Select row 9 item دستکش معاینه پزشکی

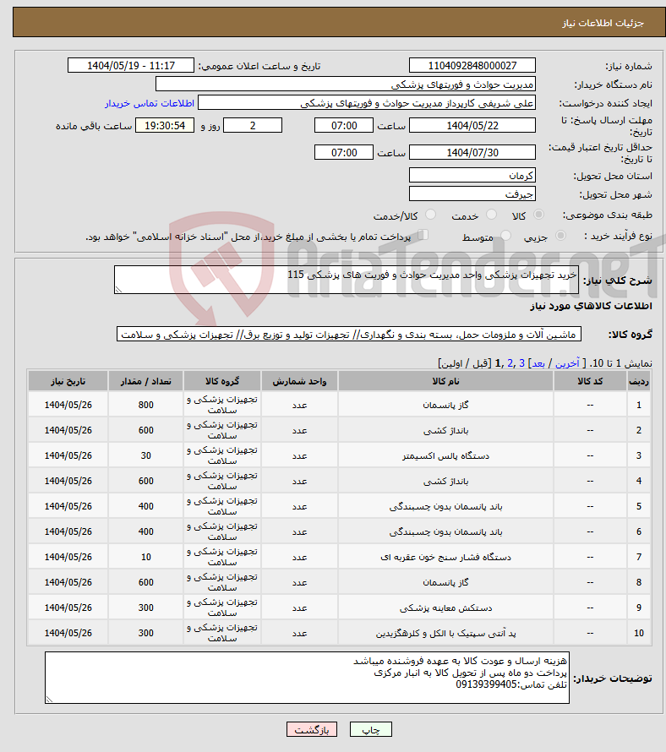point(445,608)
